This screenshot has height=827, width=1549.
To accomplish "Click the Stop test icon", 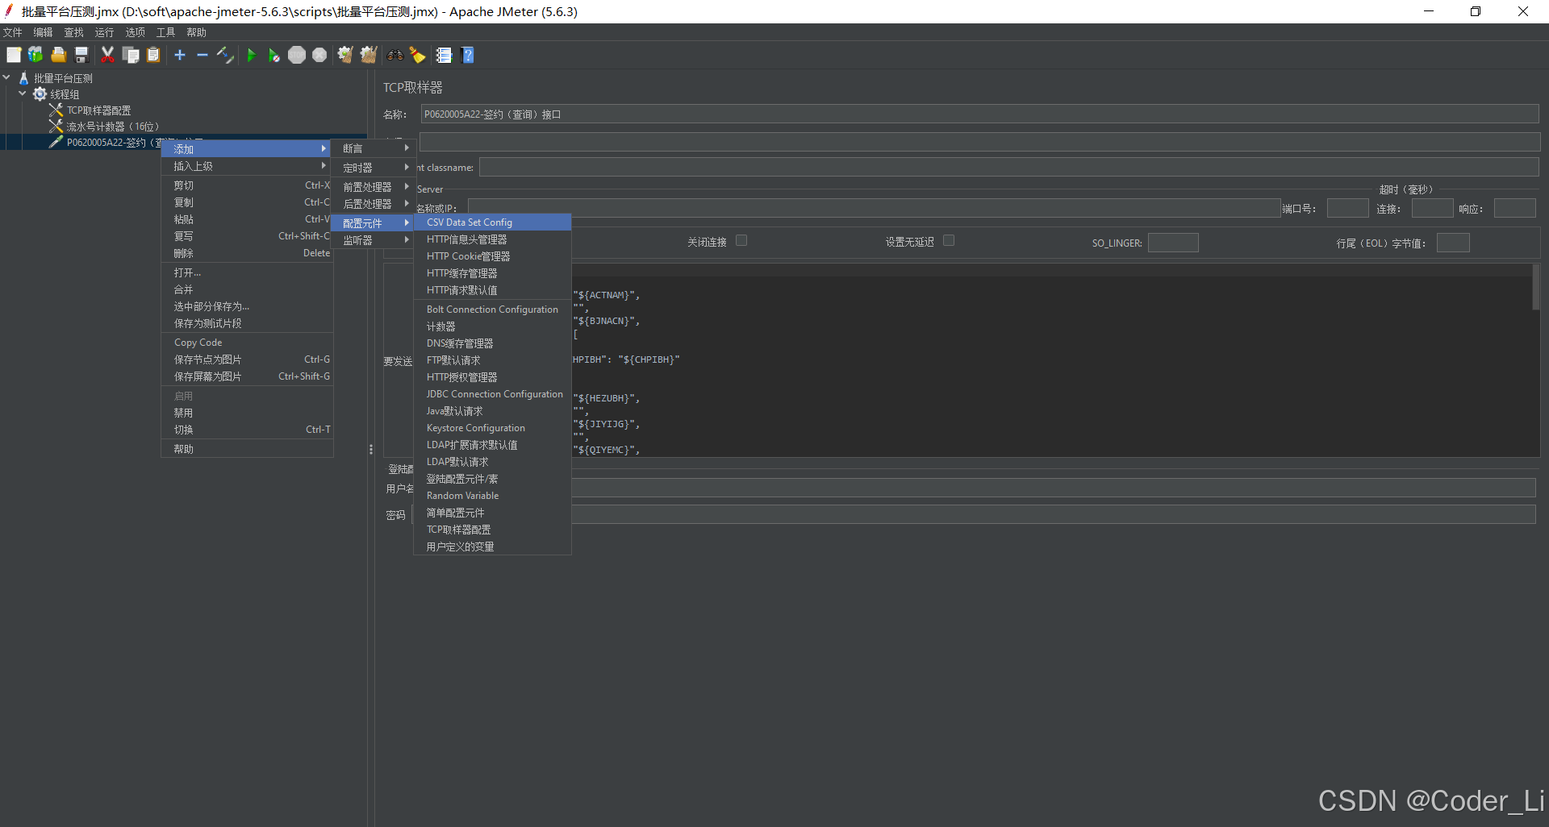I will [297, 55].
